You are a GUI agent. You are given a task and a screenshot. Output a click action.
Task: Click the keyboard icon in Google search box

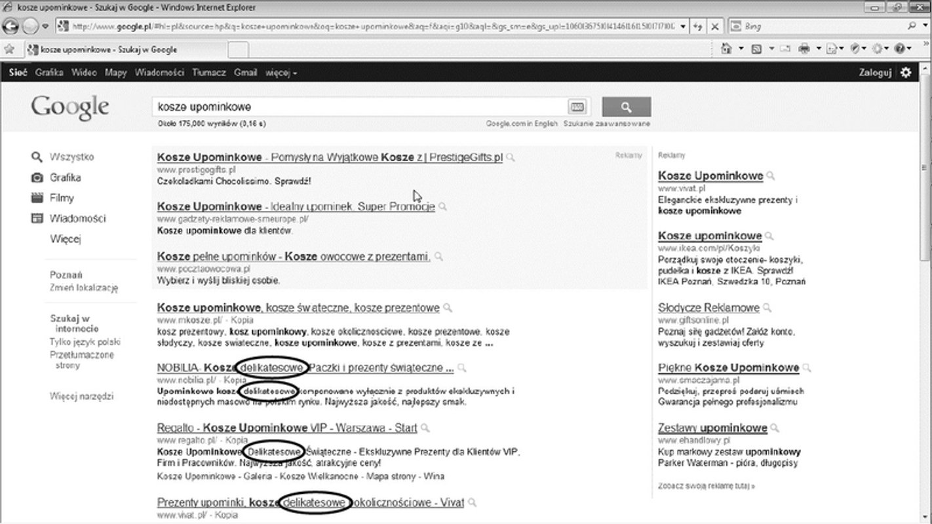[576, 105]
